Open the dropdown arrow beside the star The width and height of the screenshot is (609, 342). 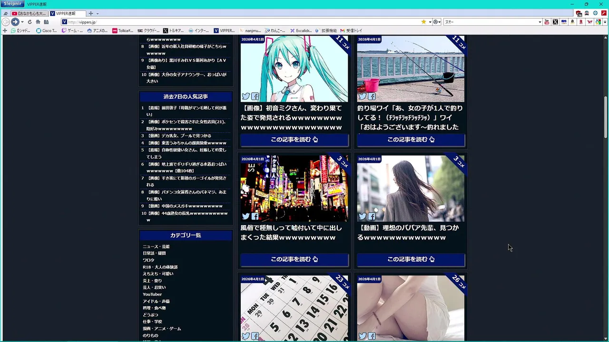tap(430, 22)
